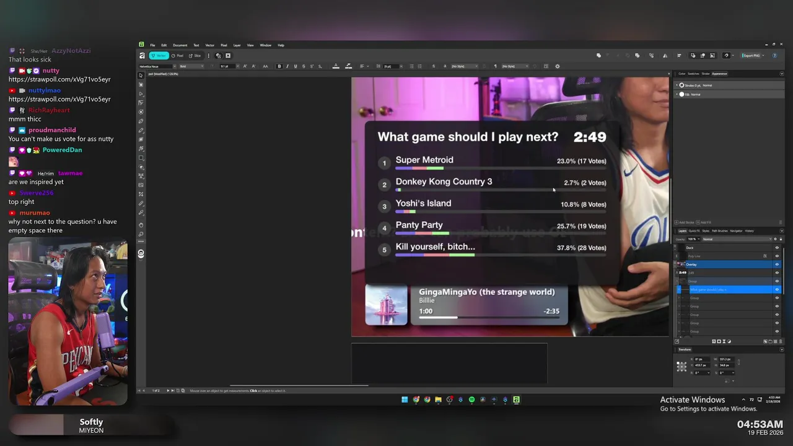Open the File menu
Screen dimensions: 793x446
[152, 45]
